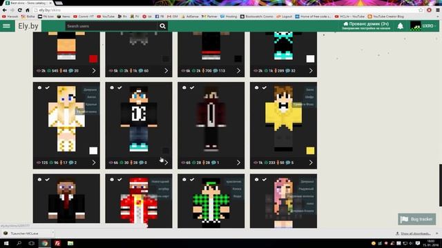The height and width of the screenshot is (248, 442).
Task: Open the Action Center icon in system tray
Action: (418, 243)
